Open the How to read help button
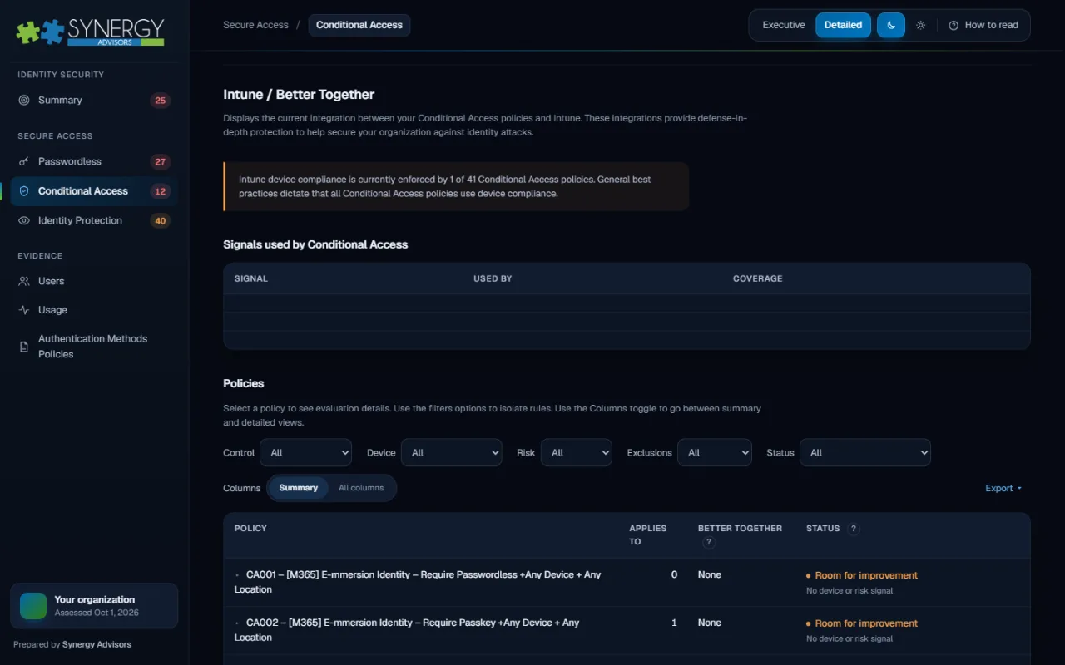The height and width of the screenshot is (665, 1065). pos(983,25)
